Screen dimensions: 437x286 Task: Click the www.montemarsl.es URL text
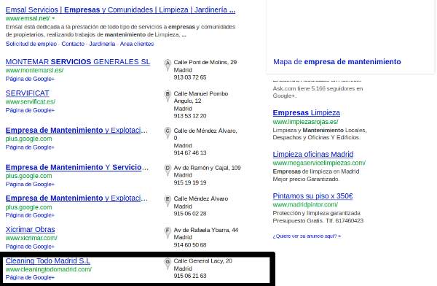[x=34, y=70]
